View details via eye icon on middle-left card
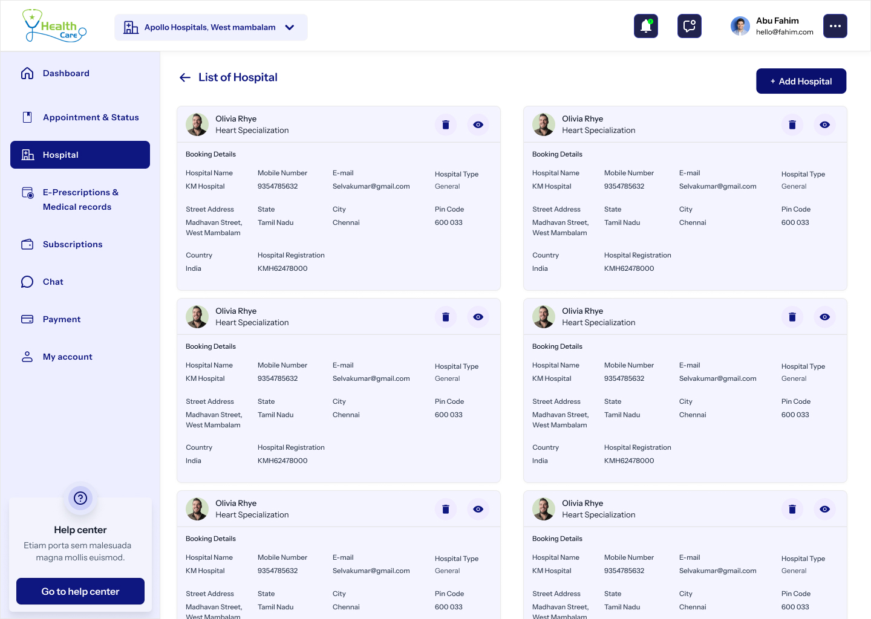The width and height of the screenshot is (871, 619). point(478,317)
